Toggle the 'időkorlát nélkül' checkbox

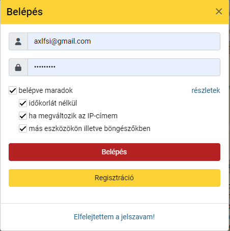23,103
